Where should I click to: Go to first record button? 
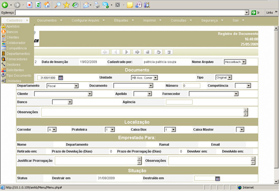pyautogui.click(x=105, y=52)
